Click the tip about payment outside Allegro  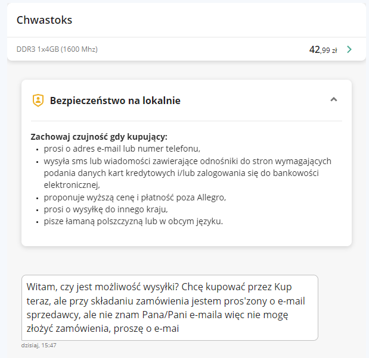(x=135, y=197)
